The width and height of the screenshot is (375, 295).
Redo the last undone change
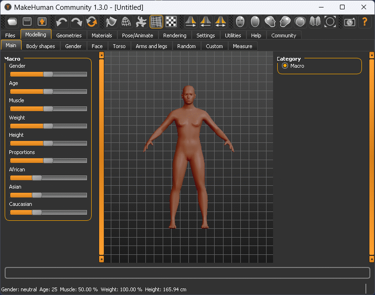[77, 22]
